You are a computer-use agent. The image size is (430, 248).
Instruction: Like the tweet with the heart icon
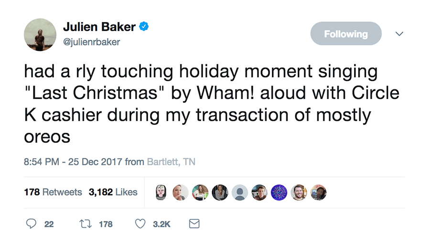140,224
